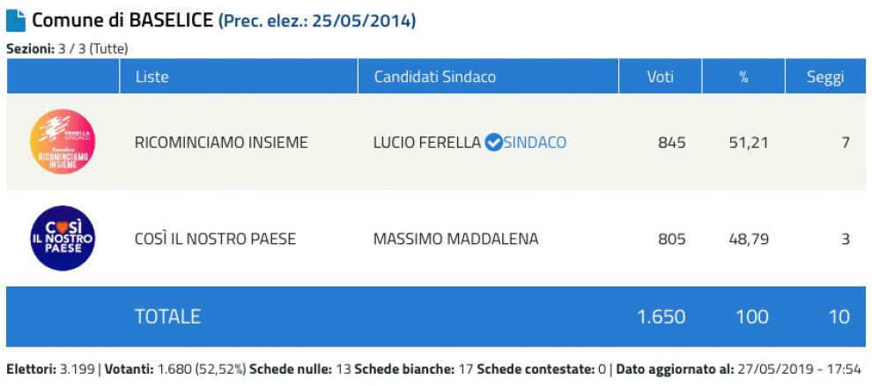Screen dimensions: 872x386
Task: Click the document icon beside Comune di BASELICE
Action: 16,20
